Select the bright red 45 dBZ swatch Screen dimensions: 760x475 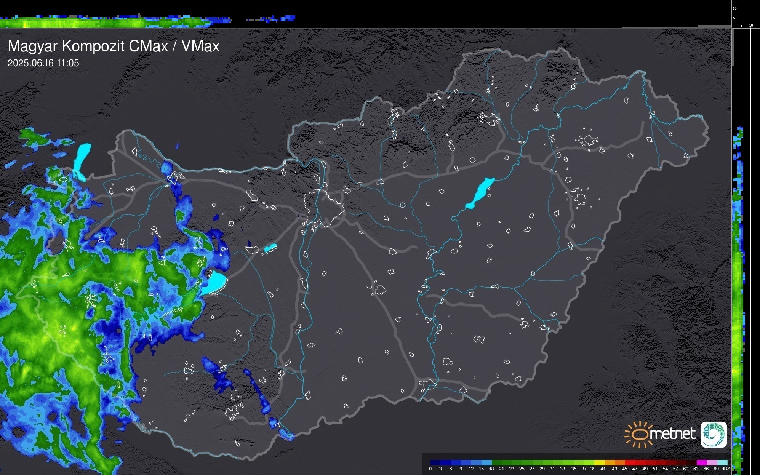click(x=630, y=462)
